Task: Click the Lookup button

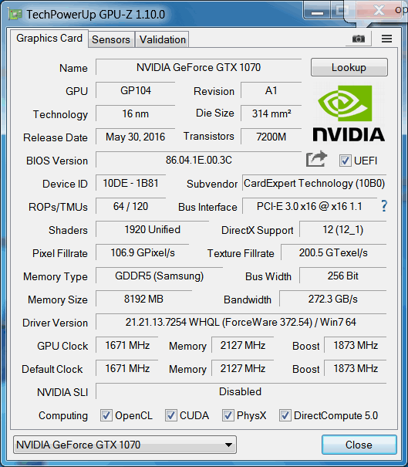Action: 349,67
